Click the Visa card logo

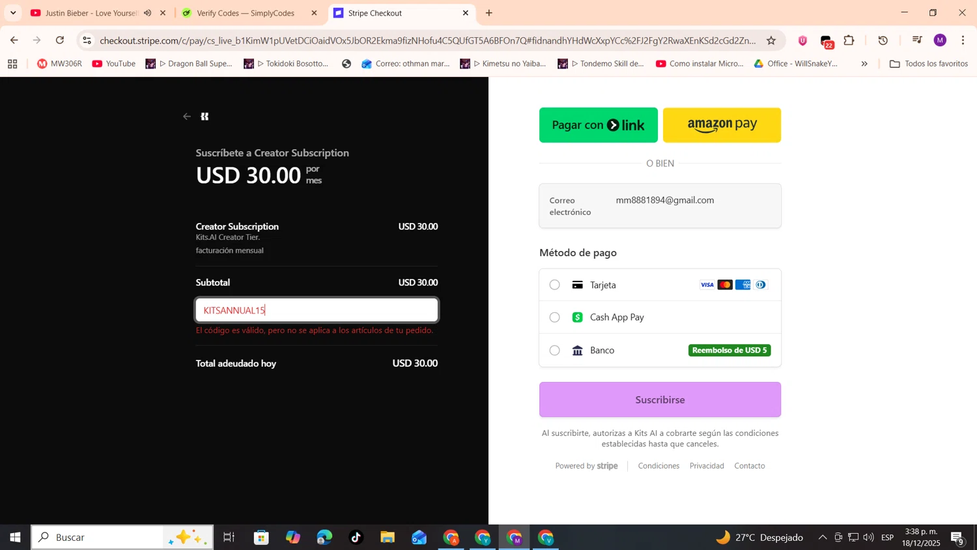coord(707,285)
